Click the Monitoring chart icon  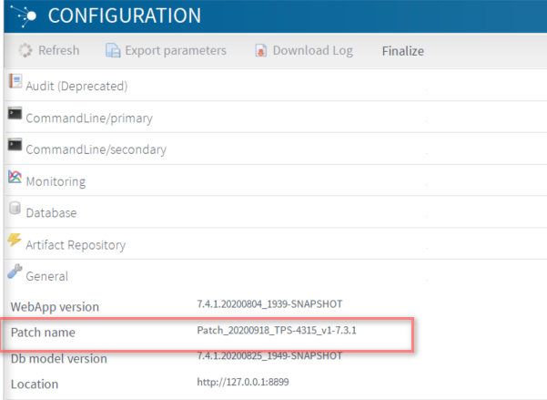[x=15, y=178]
